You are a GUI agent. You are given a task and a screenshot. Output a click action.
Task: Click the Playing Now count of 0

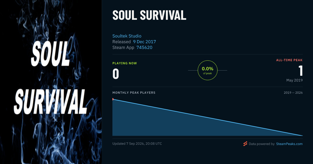(x=116, y=74)
